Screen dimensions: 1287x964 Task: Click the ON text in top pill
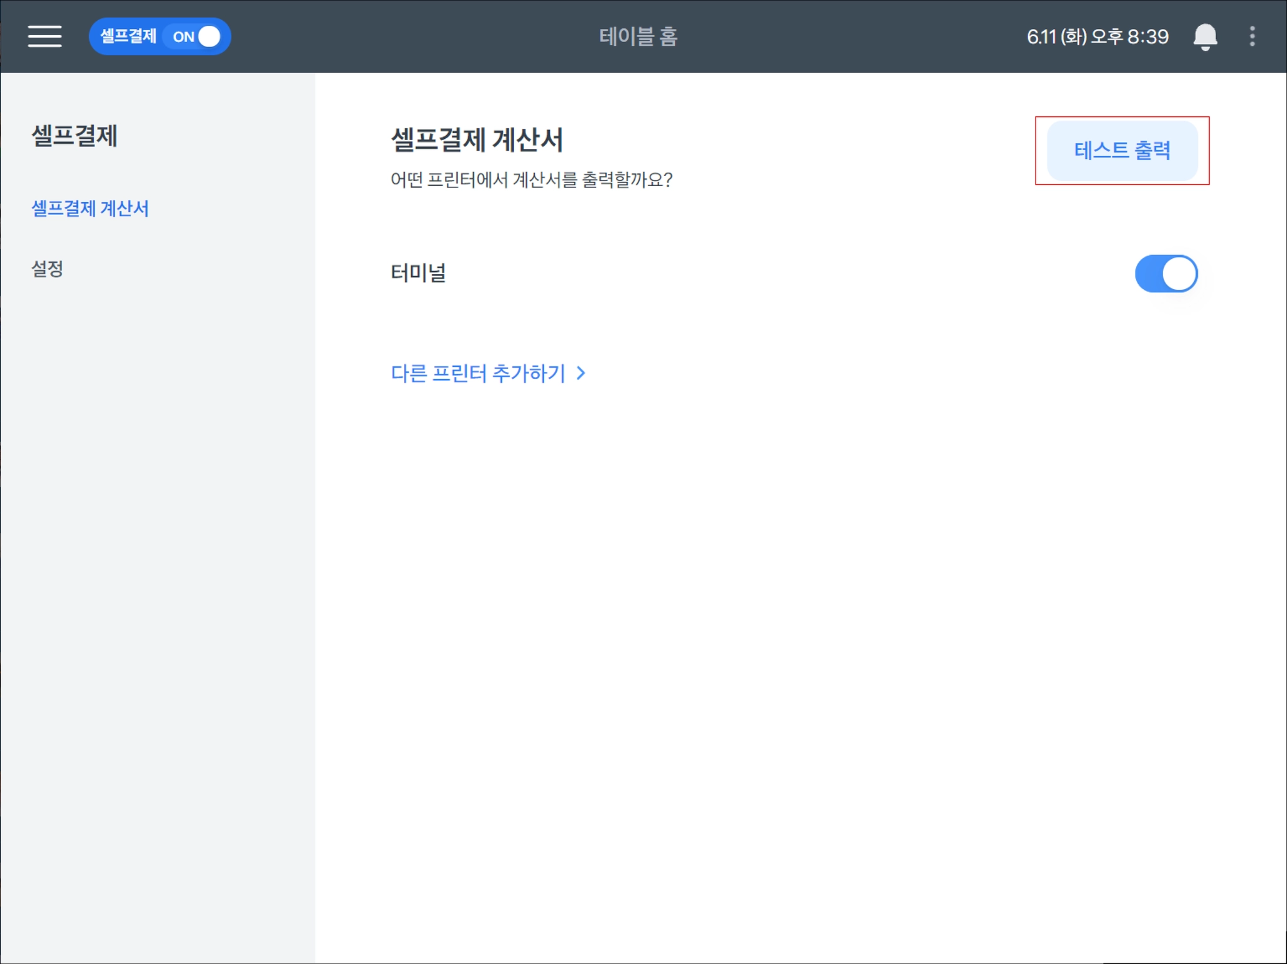click(183, 37)
